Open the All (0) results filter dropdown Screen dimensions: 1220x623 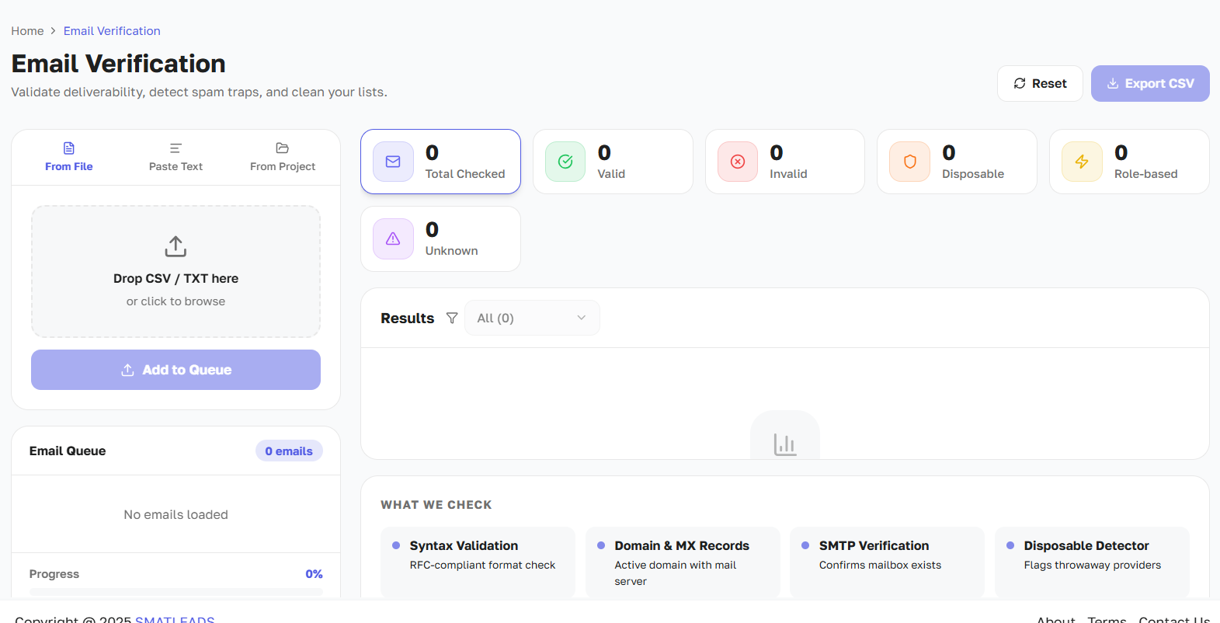(x=532, y=318)
